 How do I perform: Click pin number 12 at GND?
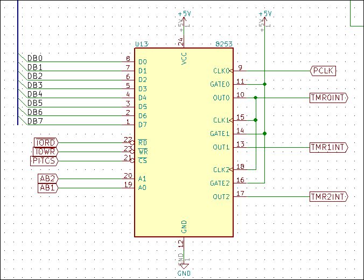click(x=180, y=243)
